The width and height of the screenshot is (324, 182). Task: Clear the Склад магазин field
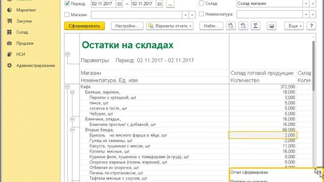(313, 4)
